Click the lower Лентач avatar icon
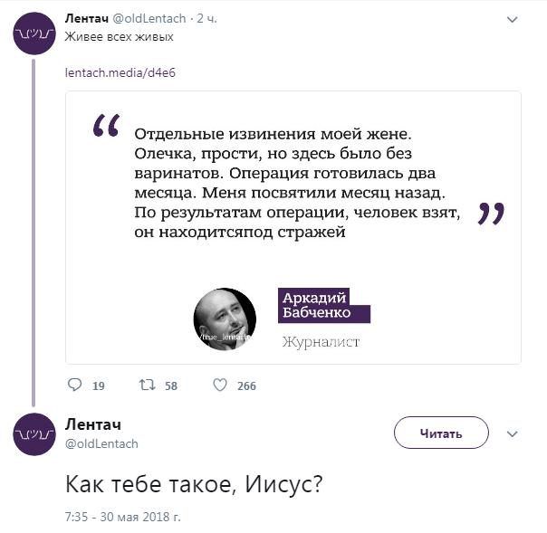The image size is (547, 533). (34, 433)
